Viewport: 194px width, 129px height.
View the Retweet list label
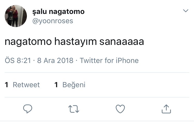coord(26,85)
